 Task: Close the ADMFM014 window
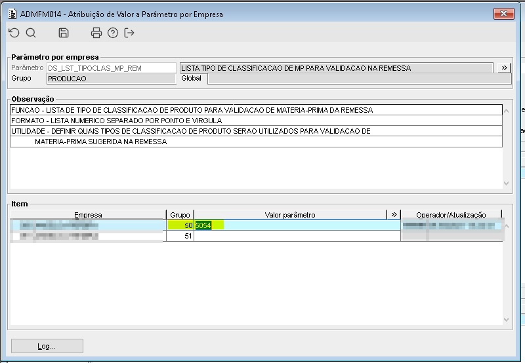click(x=503, y=14)
